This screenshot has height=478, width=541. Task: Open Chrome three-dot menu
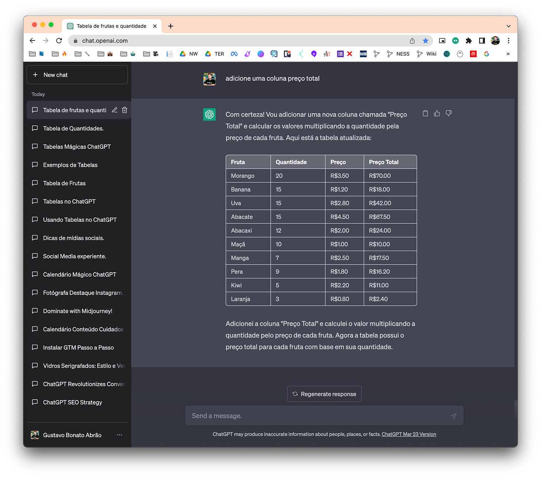509,40
